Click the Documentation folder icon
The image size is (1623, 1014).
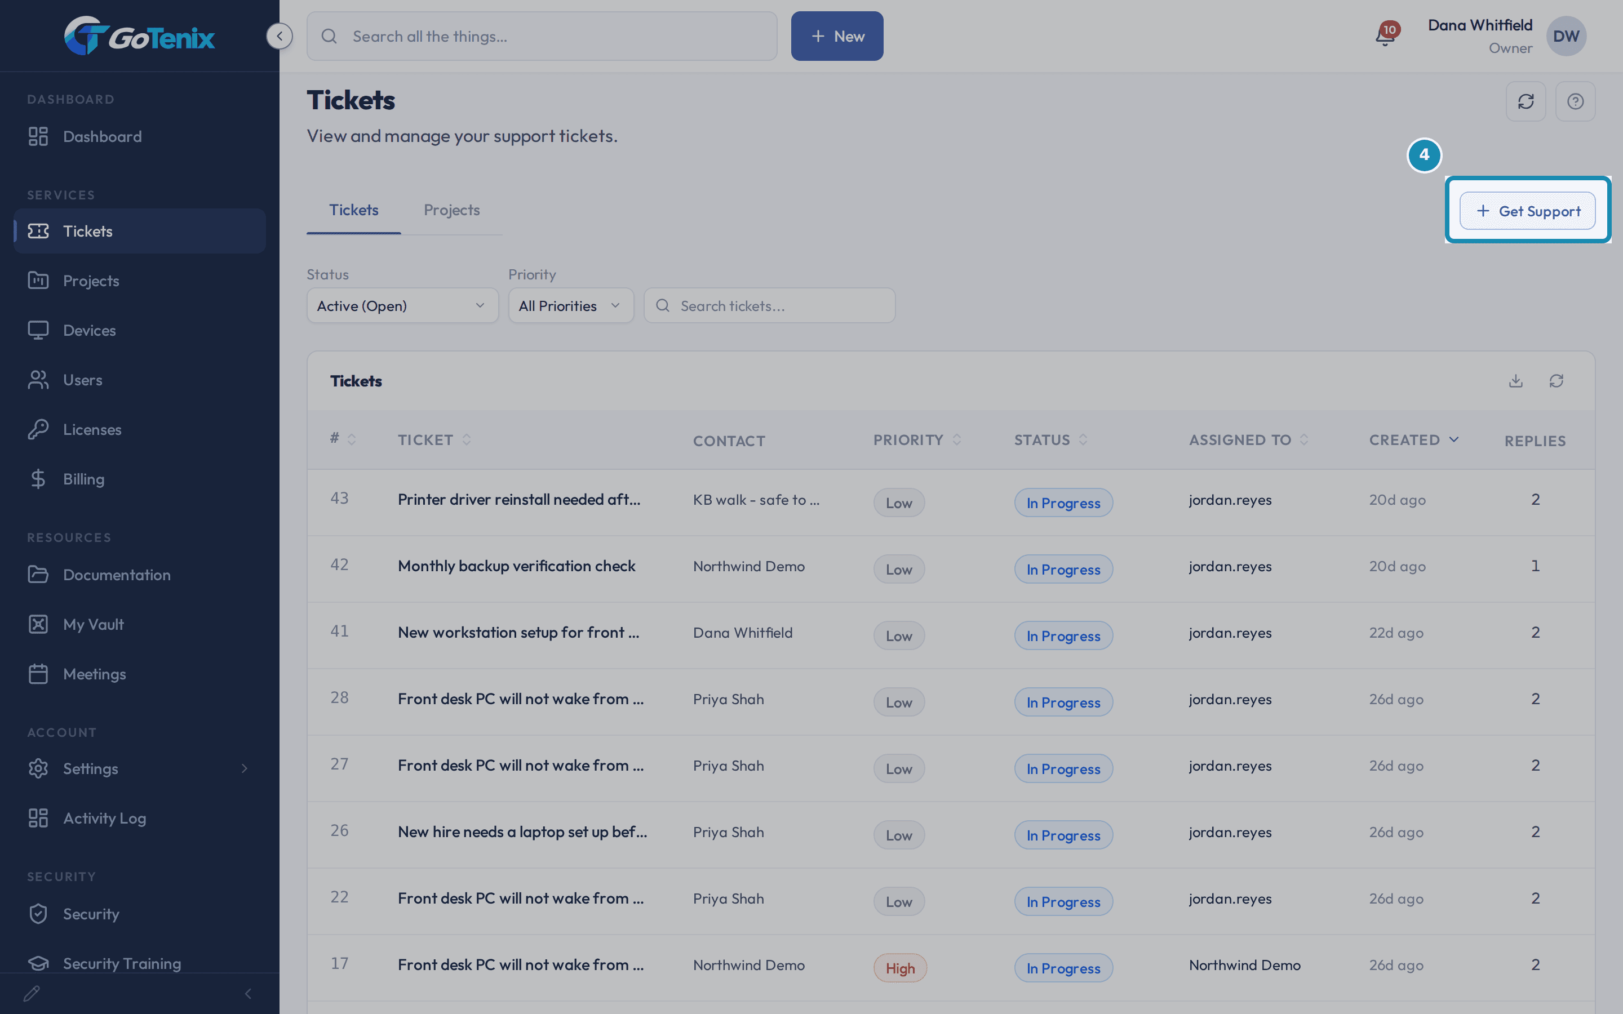(38, 575)
